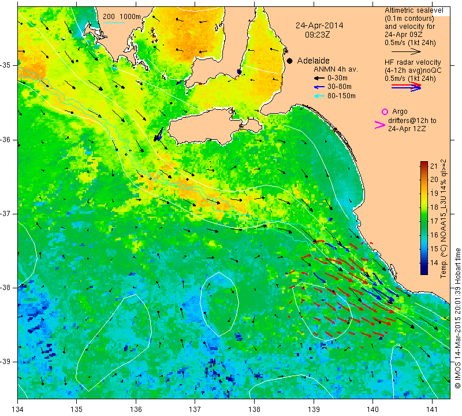Click the cyan 200/1000m isobath legend line
Viewport: 462px width, 416px height.
click(113, 23)
